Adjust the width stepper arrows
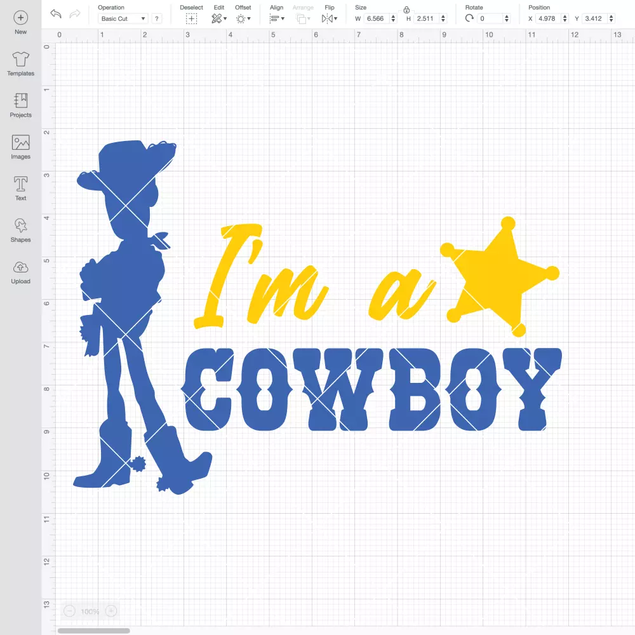The width and height of the screenshot is (635, 635). coord(393,18)
